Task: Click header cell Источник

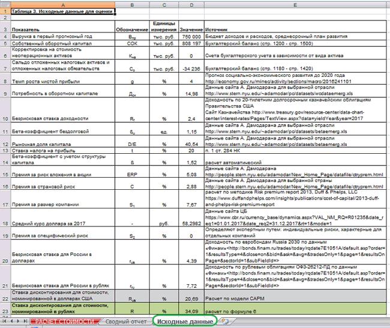Action: tap(295, 26)
